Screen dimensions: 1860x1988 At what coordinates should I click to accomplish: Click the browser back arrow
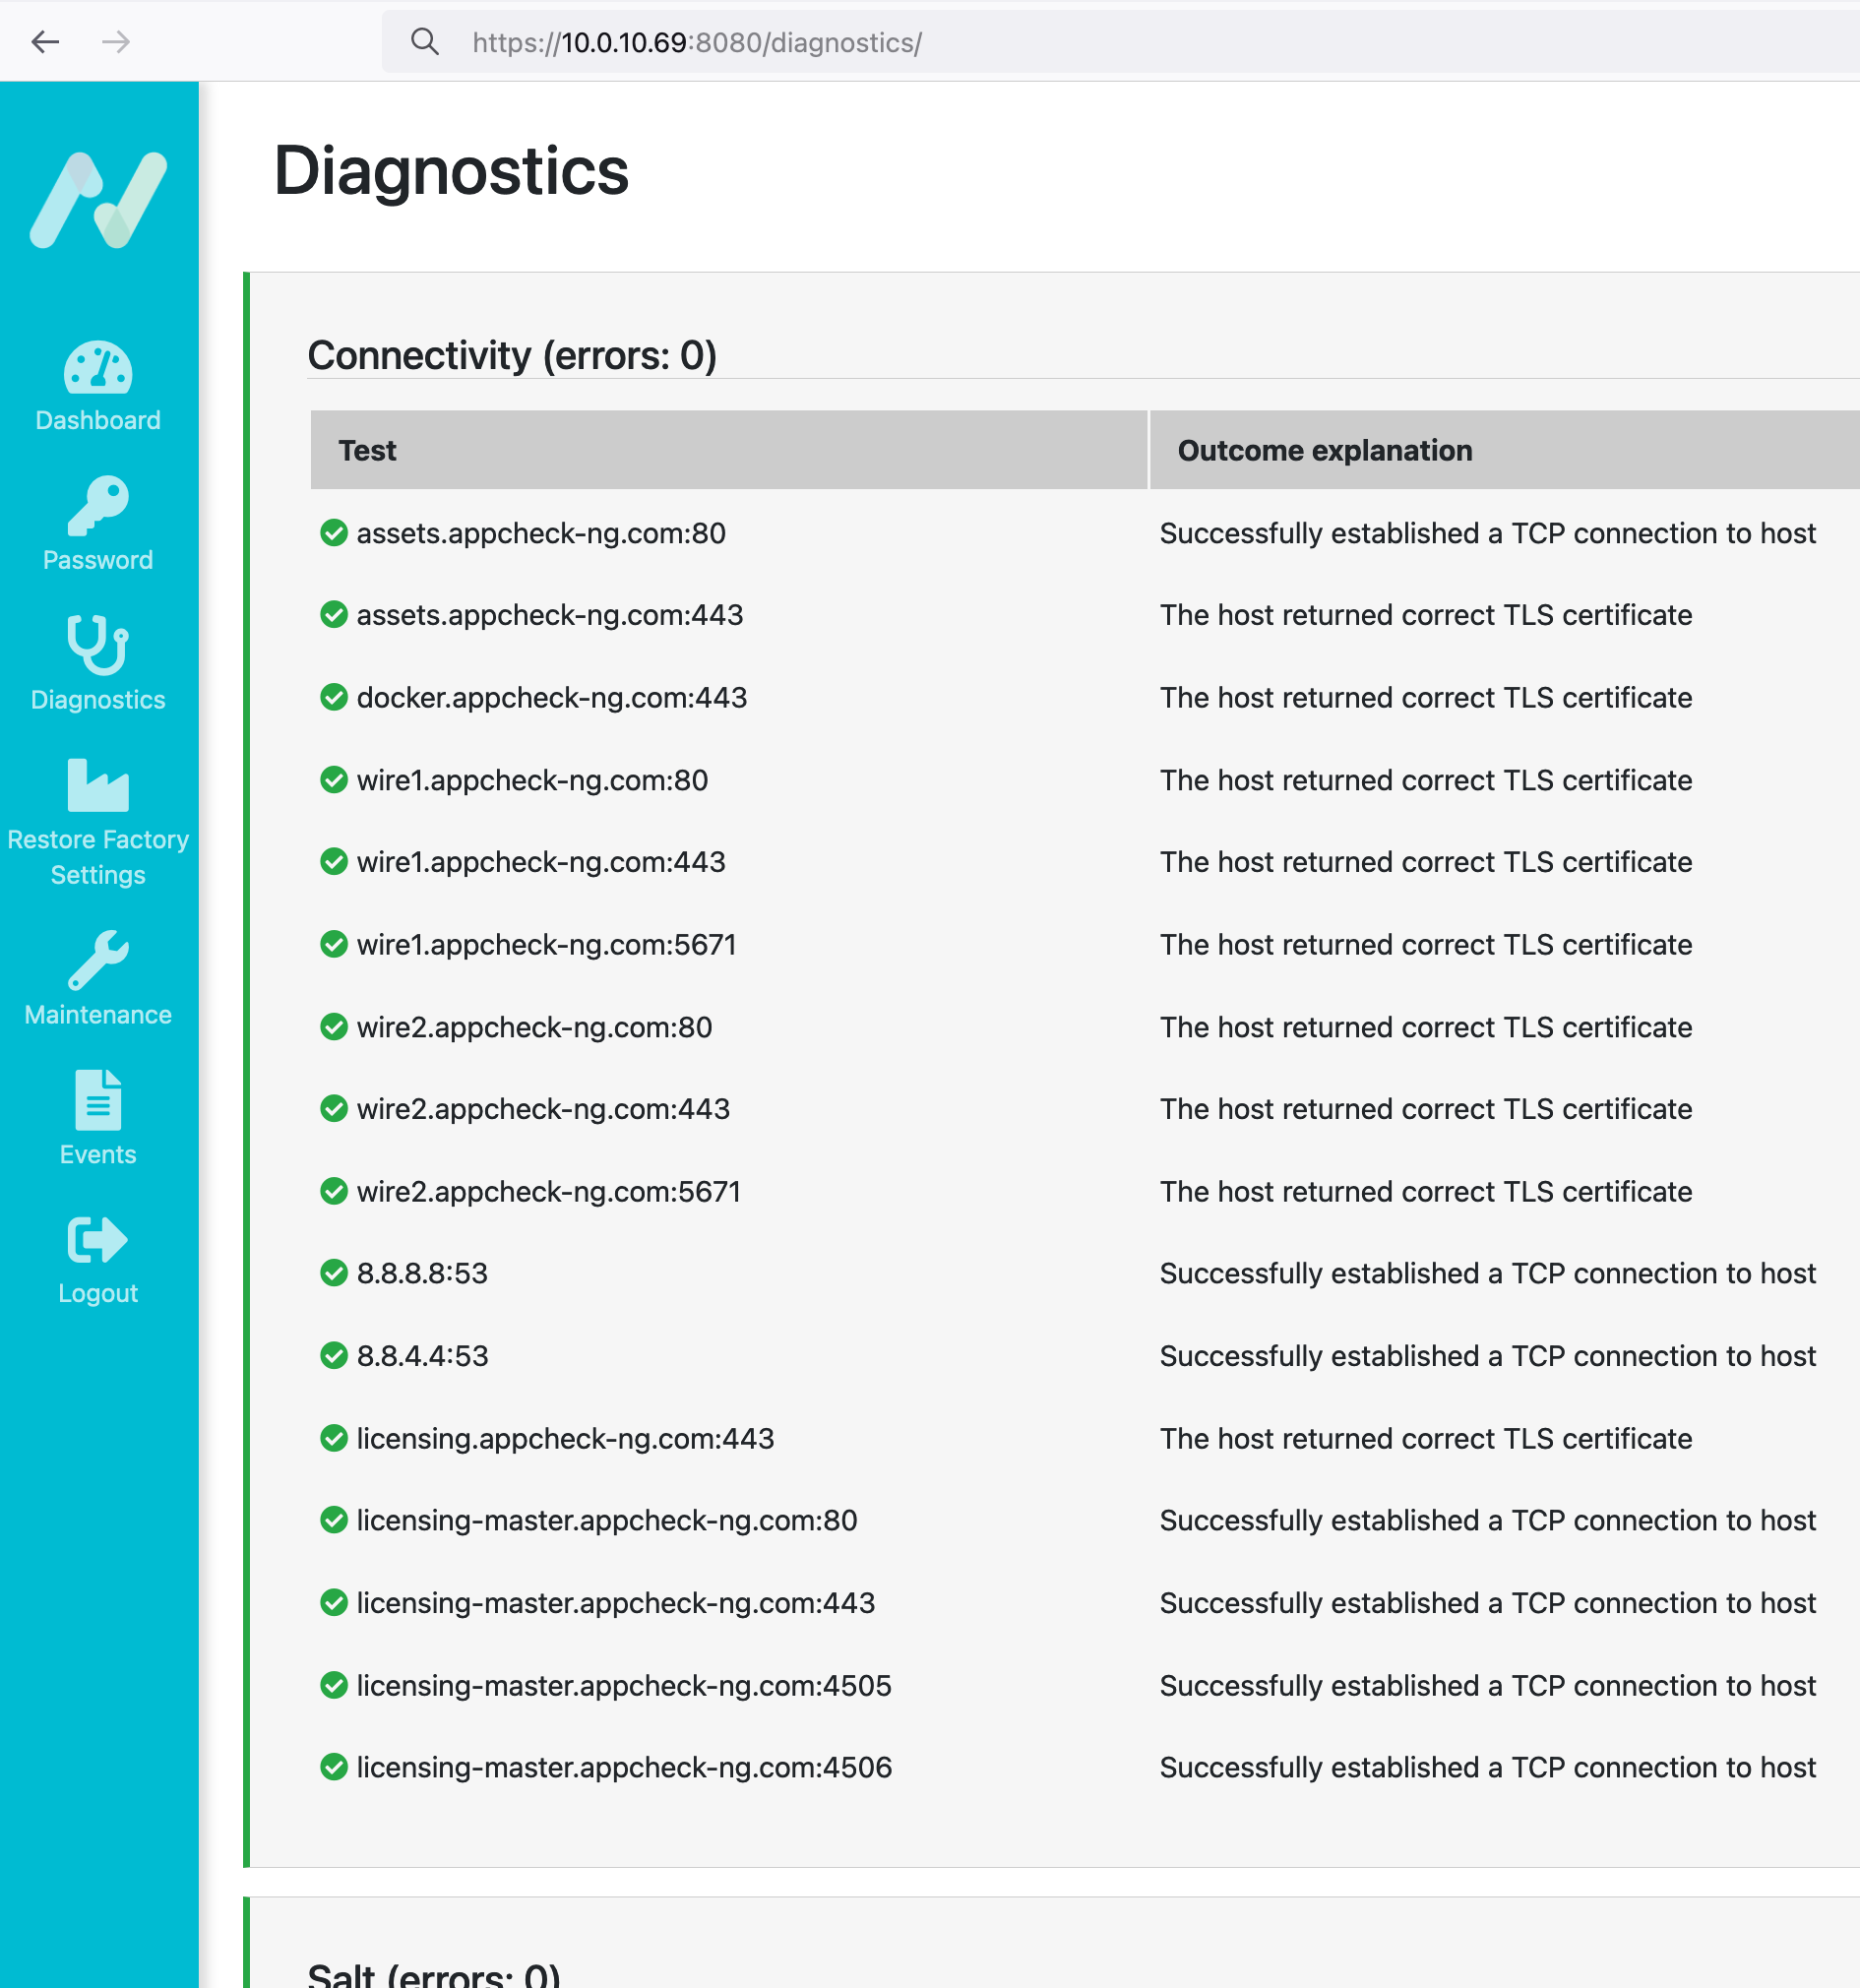45,42
